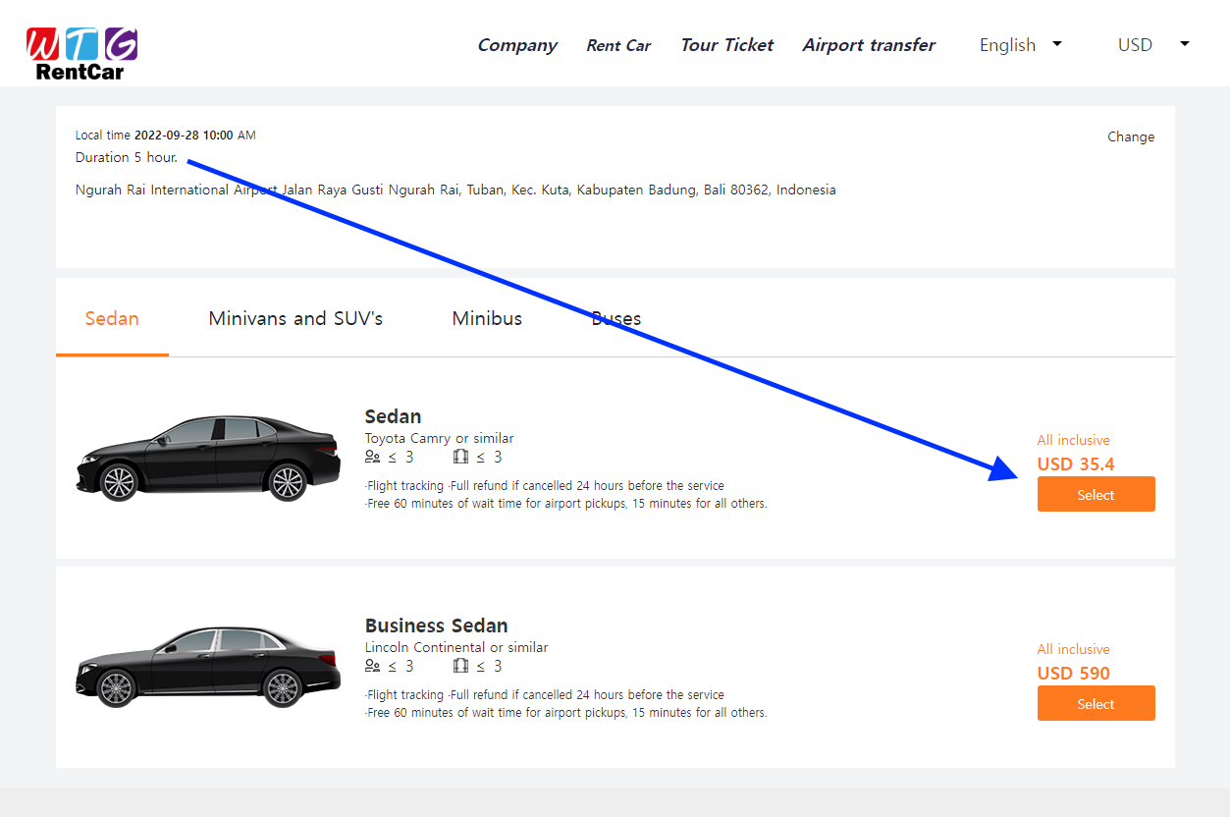Viewport: 1230px width, 817px height.
Task: Click the USD 35.4 price
Action: [x=1076, y=464]
